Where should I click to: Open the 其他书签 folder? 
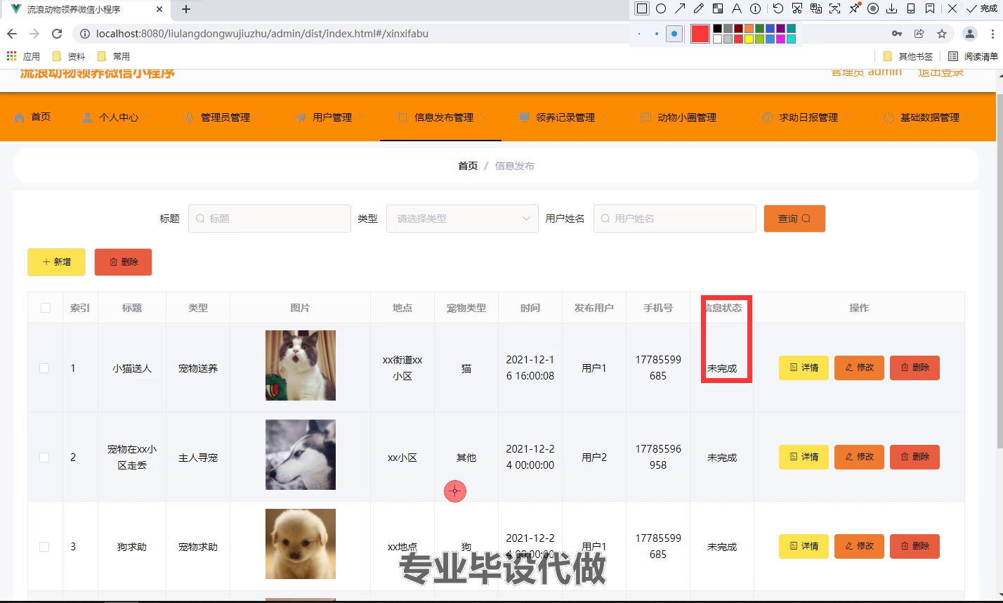pos(908,56)
